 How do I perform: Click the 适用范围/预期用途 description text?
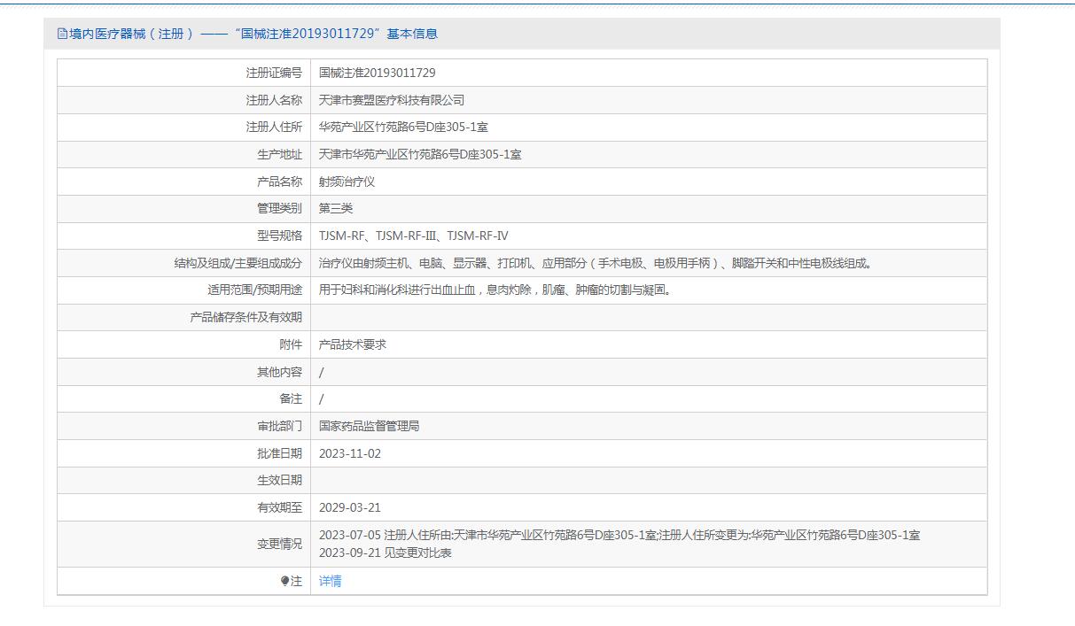495,290
